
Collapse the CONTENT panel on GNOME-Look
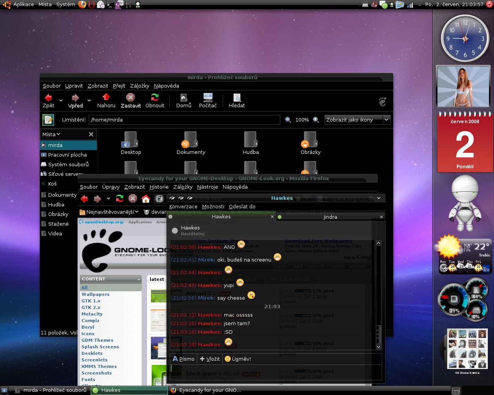pyautogui.click(x=139, y=279)
